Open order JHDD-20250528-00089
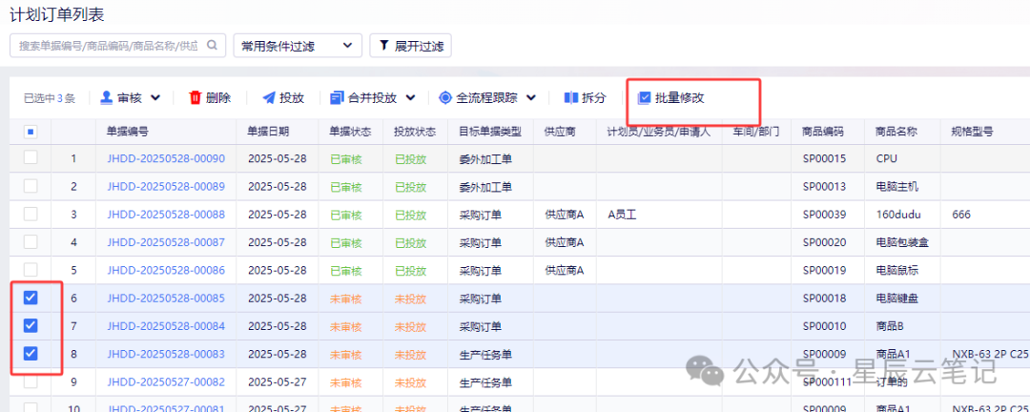Image resolution: width=1030 pixels, height=412 pixels. coord(166,187)
